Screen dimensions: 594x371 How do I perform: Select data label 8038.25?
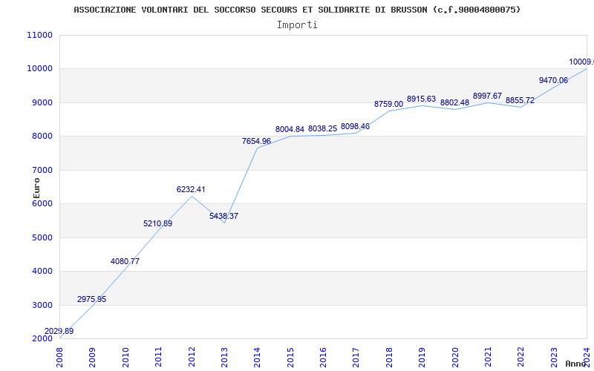[323, 128]
